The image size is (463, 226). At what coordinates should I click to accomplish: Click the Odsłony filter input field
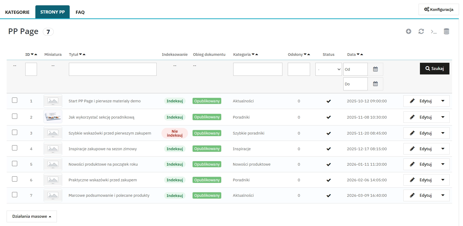click(x=299, y=69)
